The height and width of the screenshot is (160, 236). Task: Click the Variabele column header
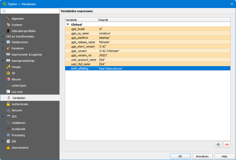81,20
